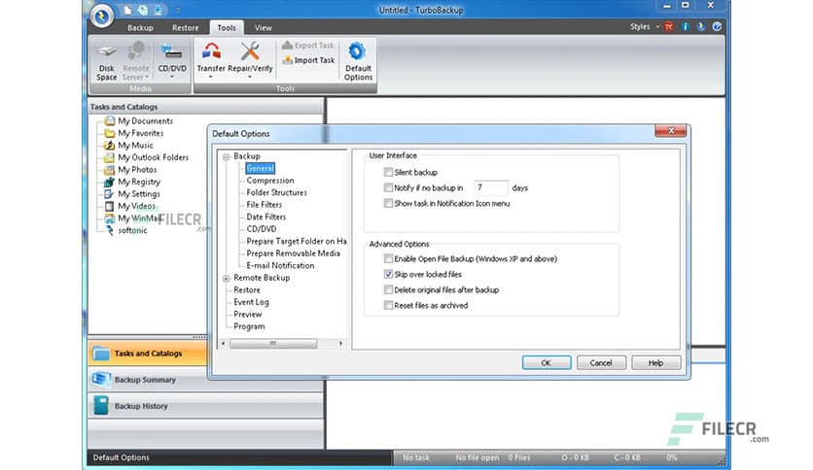
Task: Open the Repair/Verify dropdown arrow
Action: click(250, 77)
